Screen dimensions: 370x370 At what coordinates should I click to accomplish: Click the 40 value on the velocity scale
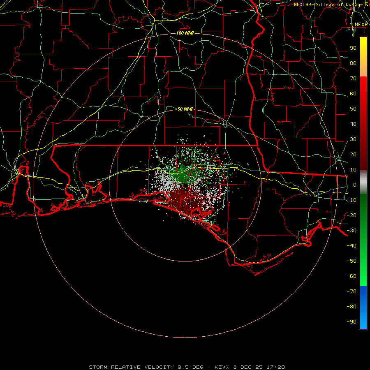tap(353, 124)
